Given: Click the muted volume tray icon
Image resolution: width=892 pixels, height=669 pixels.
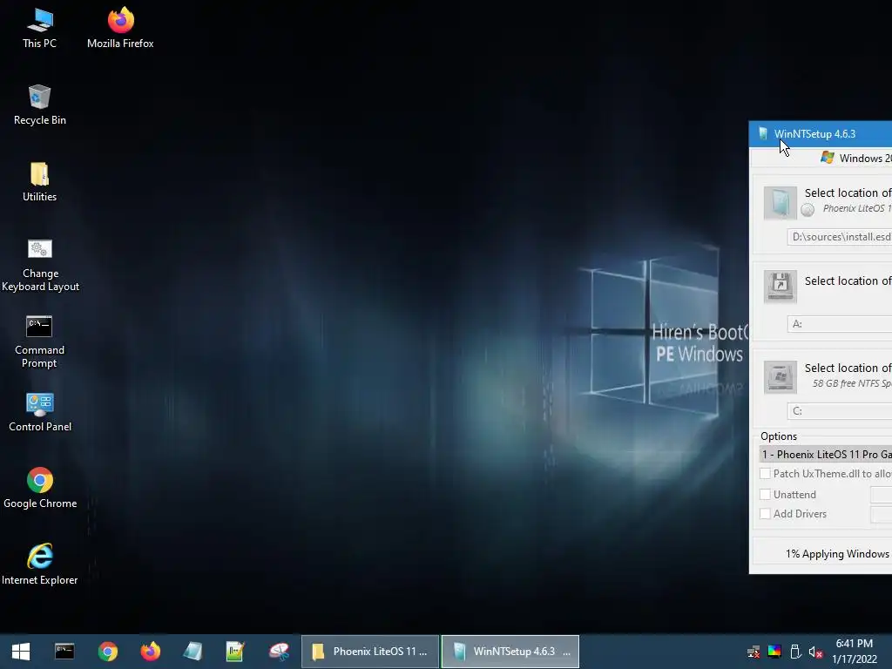Looking at the screenshot, I should pyautogui.click(x=815, y=652).
